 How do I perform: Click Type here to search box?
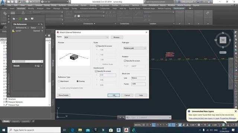(34, 130)
